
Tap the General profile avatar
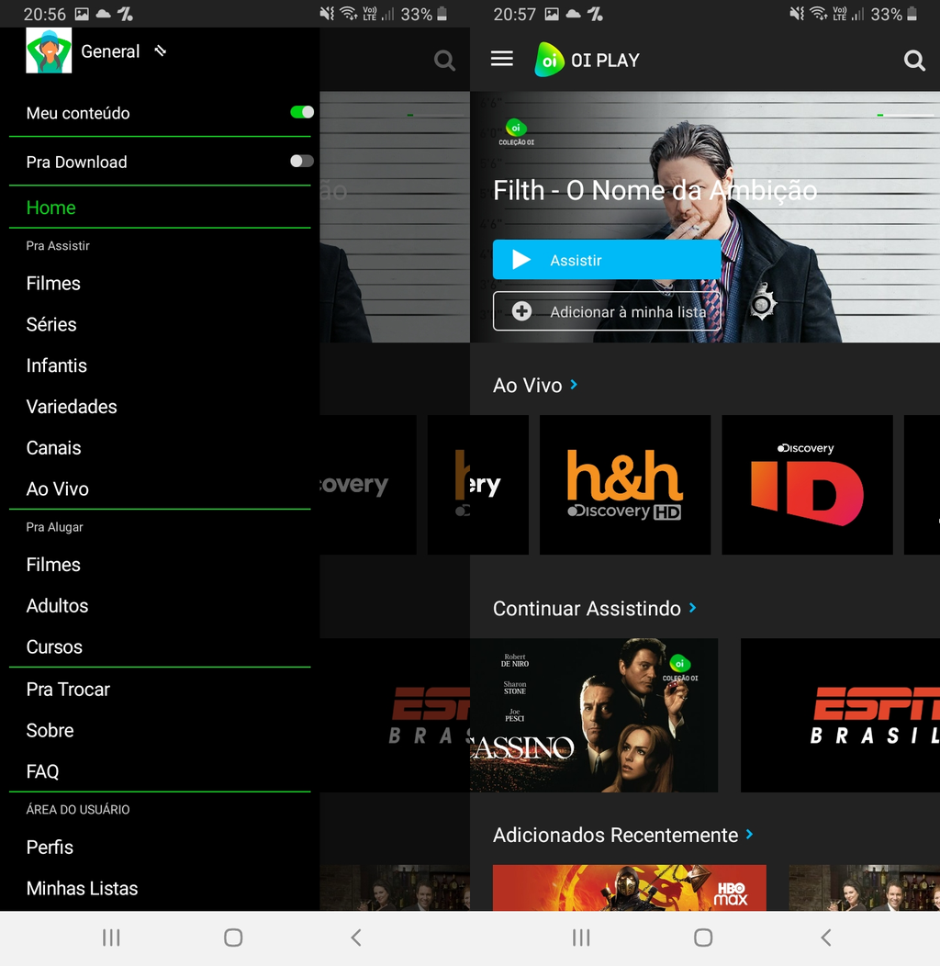[x=49, y=51]
